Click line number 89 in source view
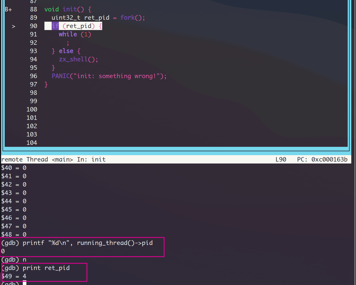 click(34, 18)
